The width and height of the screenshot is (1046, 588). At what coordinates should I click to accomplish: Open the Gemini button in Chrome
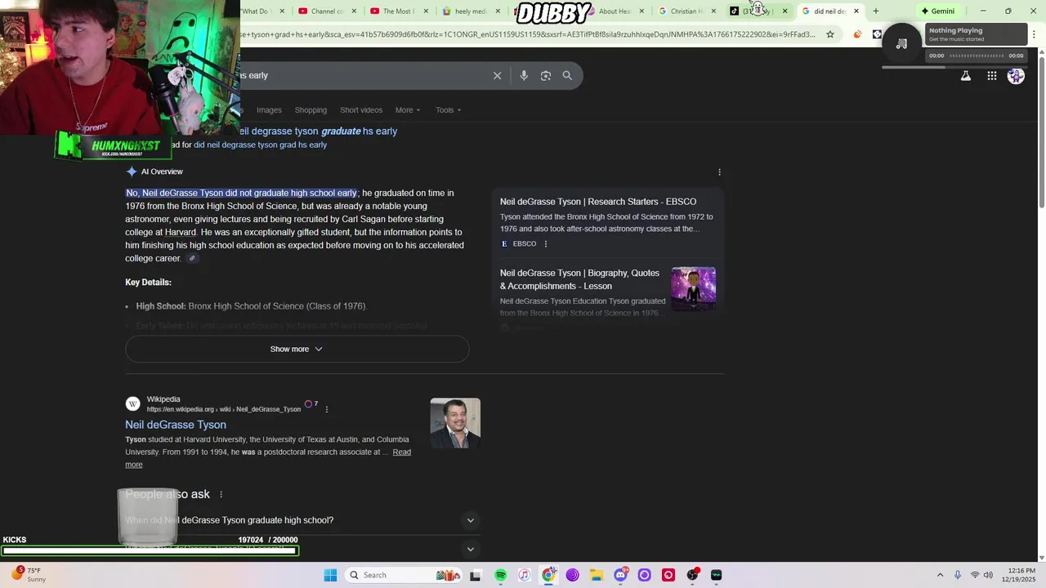[938, 11]
